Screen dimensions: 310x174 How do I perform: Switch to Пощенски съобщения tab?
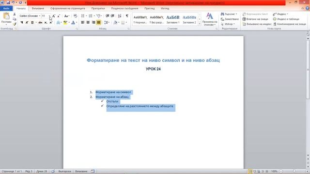tap(124, 9)
